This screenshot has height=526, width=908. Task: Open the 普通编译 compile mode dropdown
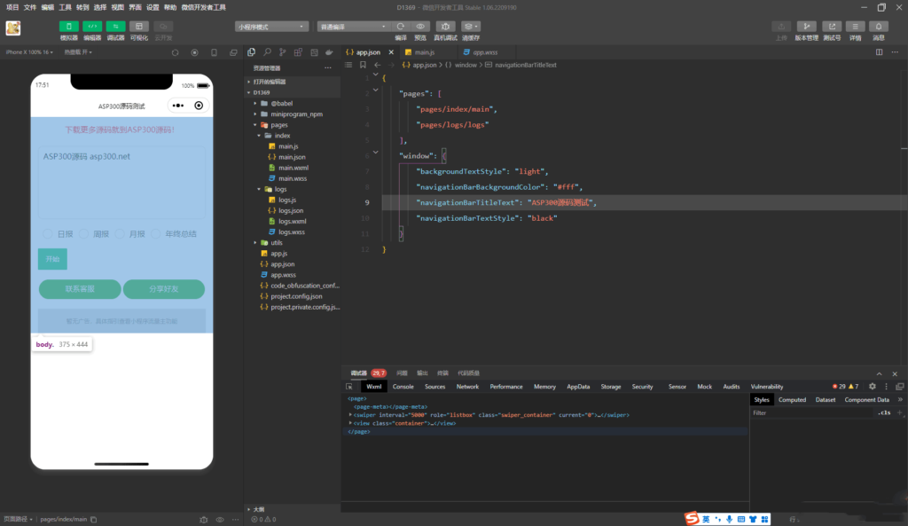click(353, 27)
